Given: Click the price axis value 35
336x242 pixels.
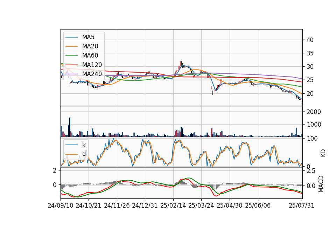Looking at the screenshot, I should coord(310,53).
